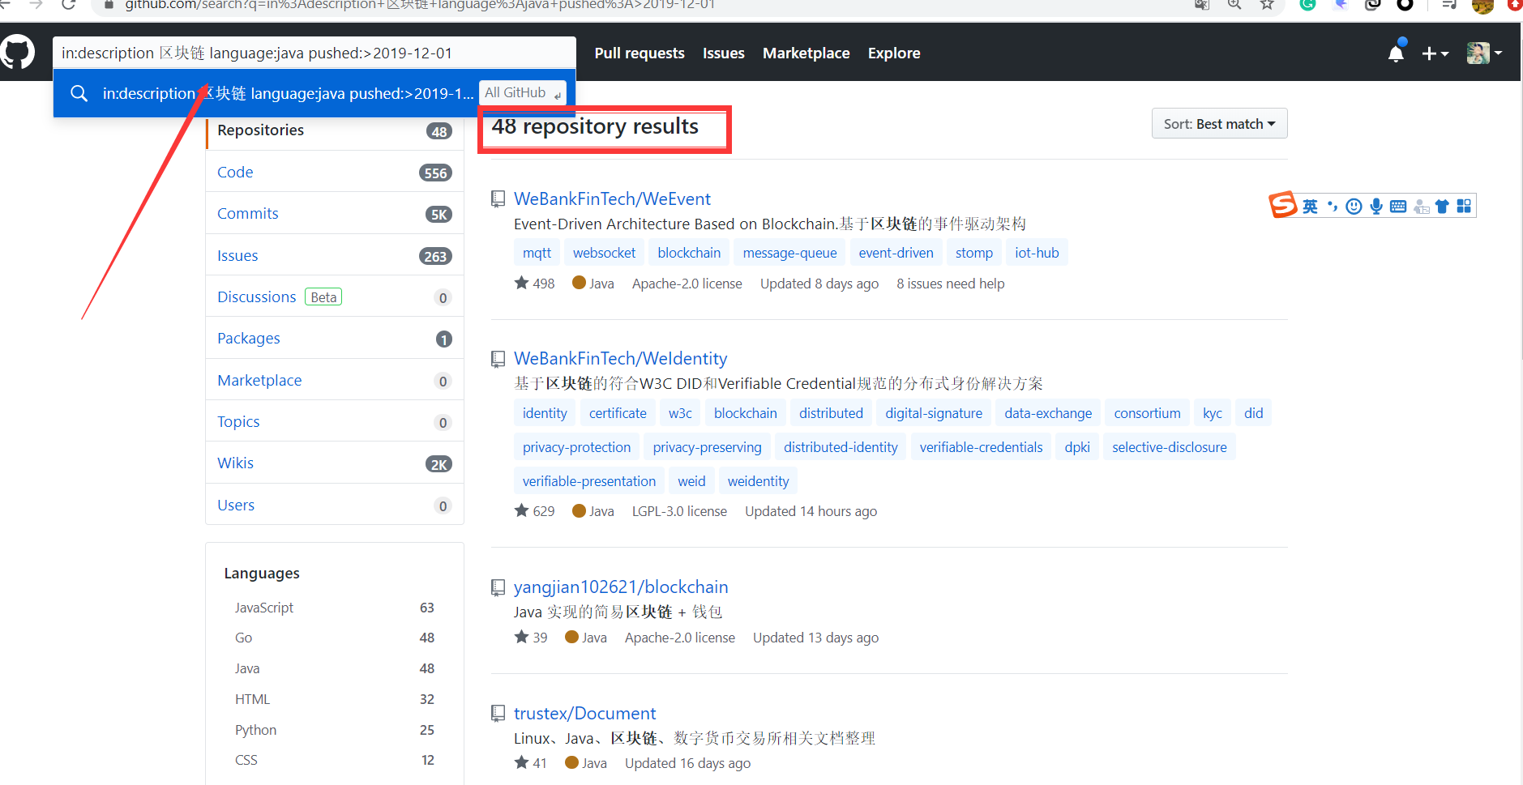Select the Code results filter
Screen dimensions: 1523x785
click(335, 172)
